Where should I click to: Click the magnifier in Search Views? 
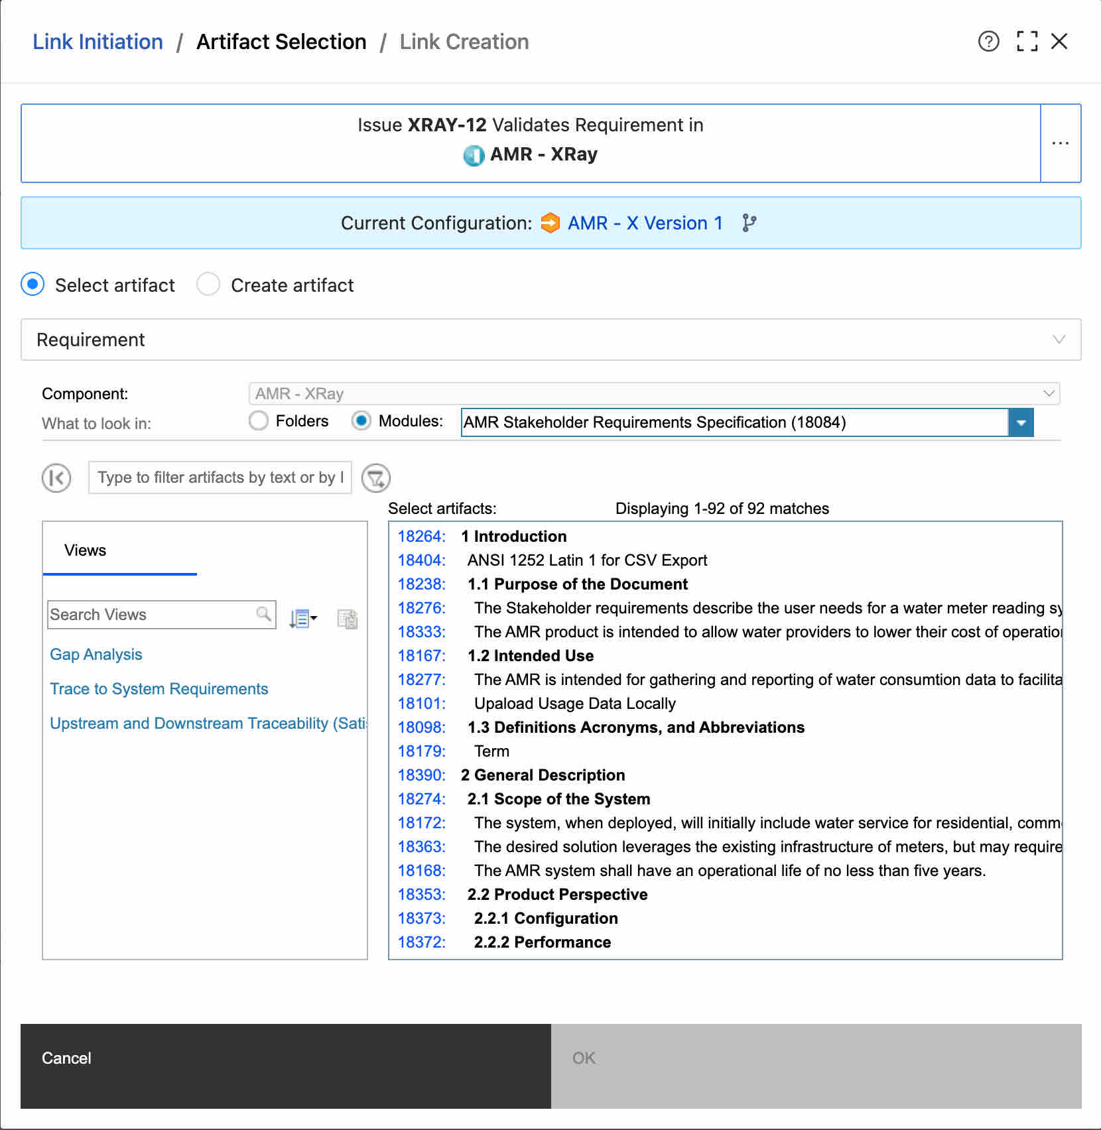263,613
